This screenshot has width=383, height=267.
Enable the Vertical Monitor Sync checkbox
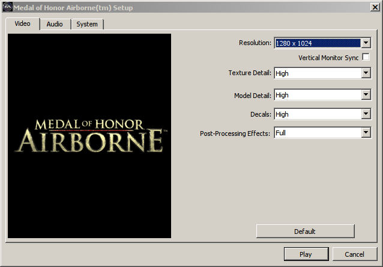366,57
